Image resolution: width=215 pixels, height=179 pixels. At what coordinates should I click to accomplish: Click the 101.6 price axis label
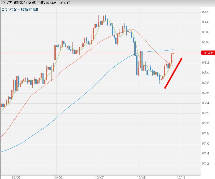(x=205, y=144)
